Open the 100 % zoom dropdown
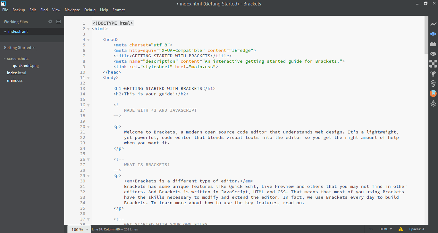Viewport: 438px width, 233px height. click(80, 229)
